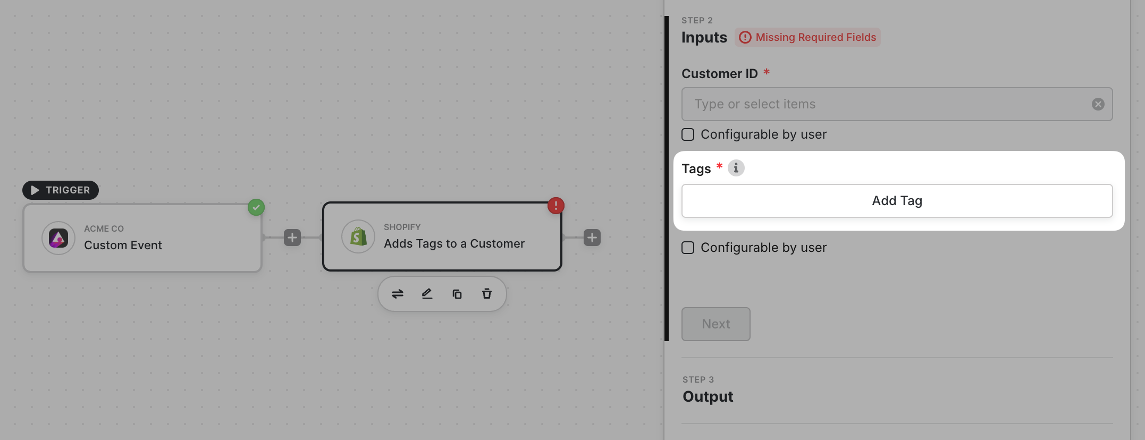The width and height of the screenshot is (1145, 440).
Task: Click the Next button
Action: tap(715, 324)
